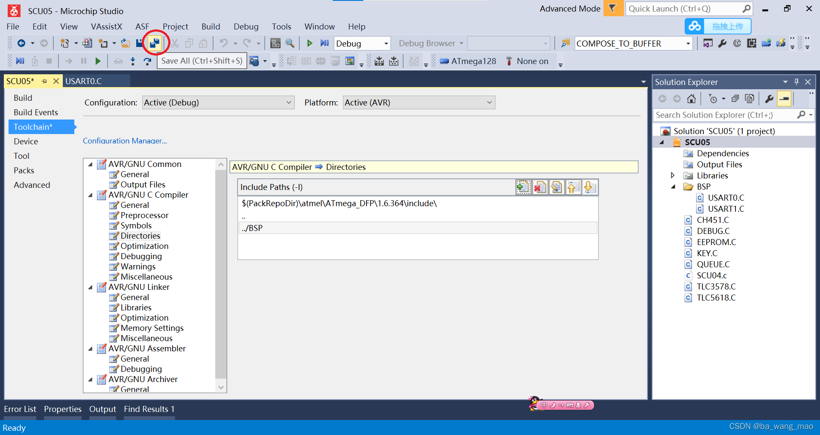Open the Tools menu

pyautogui.click(x=281, y=26)
